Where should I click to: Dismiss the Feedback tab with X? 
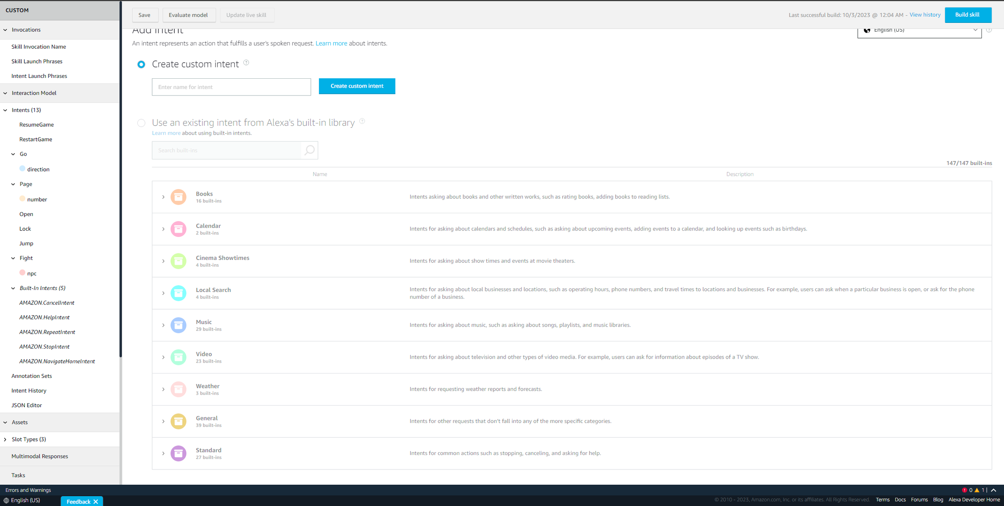[96, 502]
